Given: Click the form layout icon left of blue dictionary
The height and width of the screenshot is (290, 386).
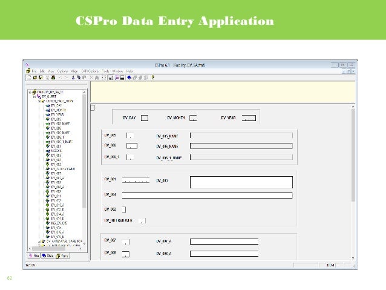Looking at the screenshot, I should [x=122, y=77].
